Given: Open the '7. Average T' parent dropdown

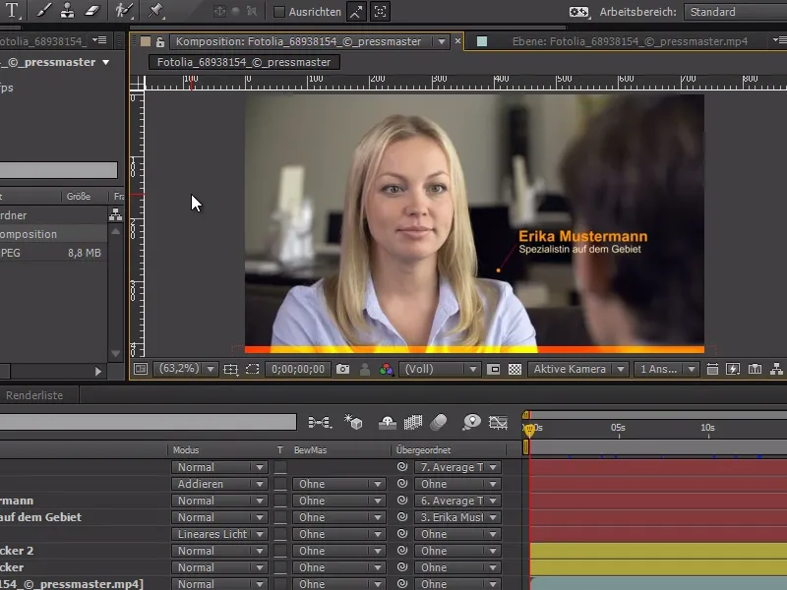Looking at the screenshot, I should pos(457,467).
